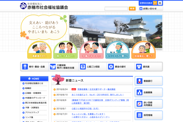Open 第2次地域福祉推進計画 sidebar link
The width and height of the screenshot is (183, 122).
pyautogui.click(x=36, y=103)
